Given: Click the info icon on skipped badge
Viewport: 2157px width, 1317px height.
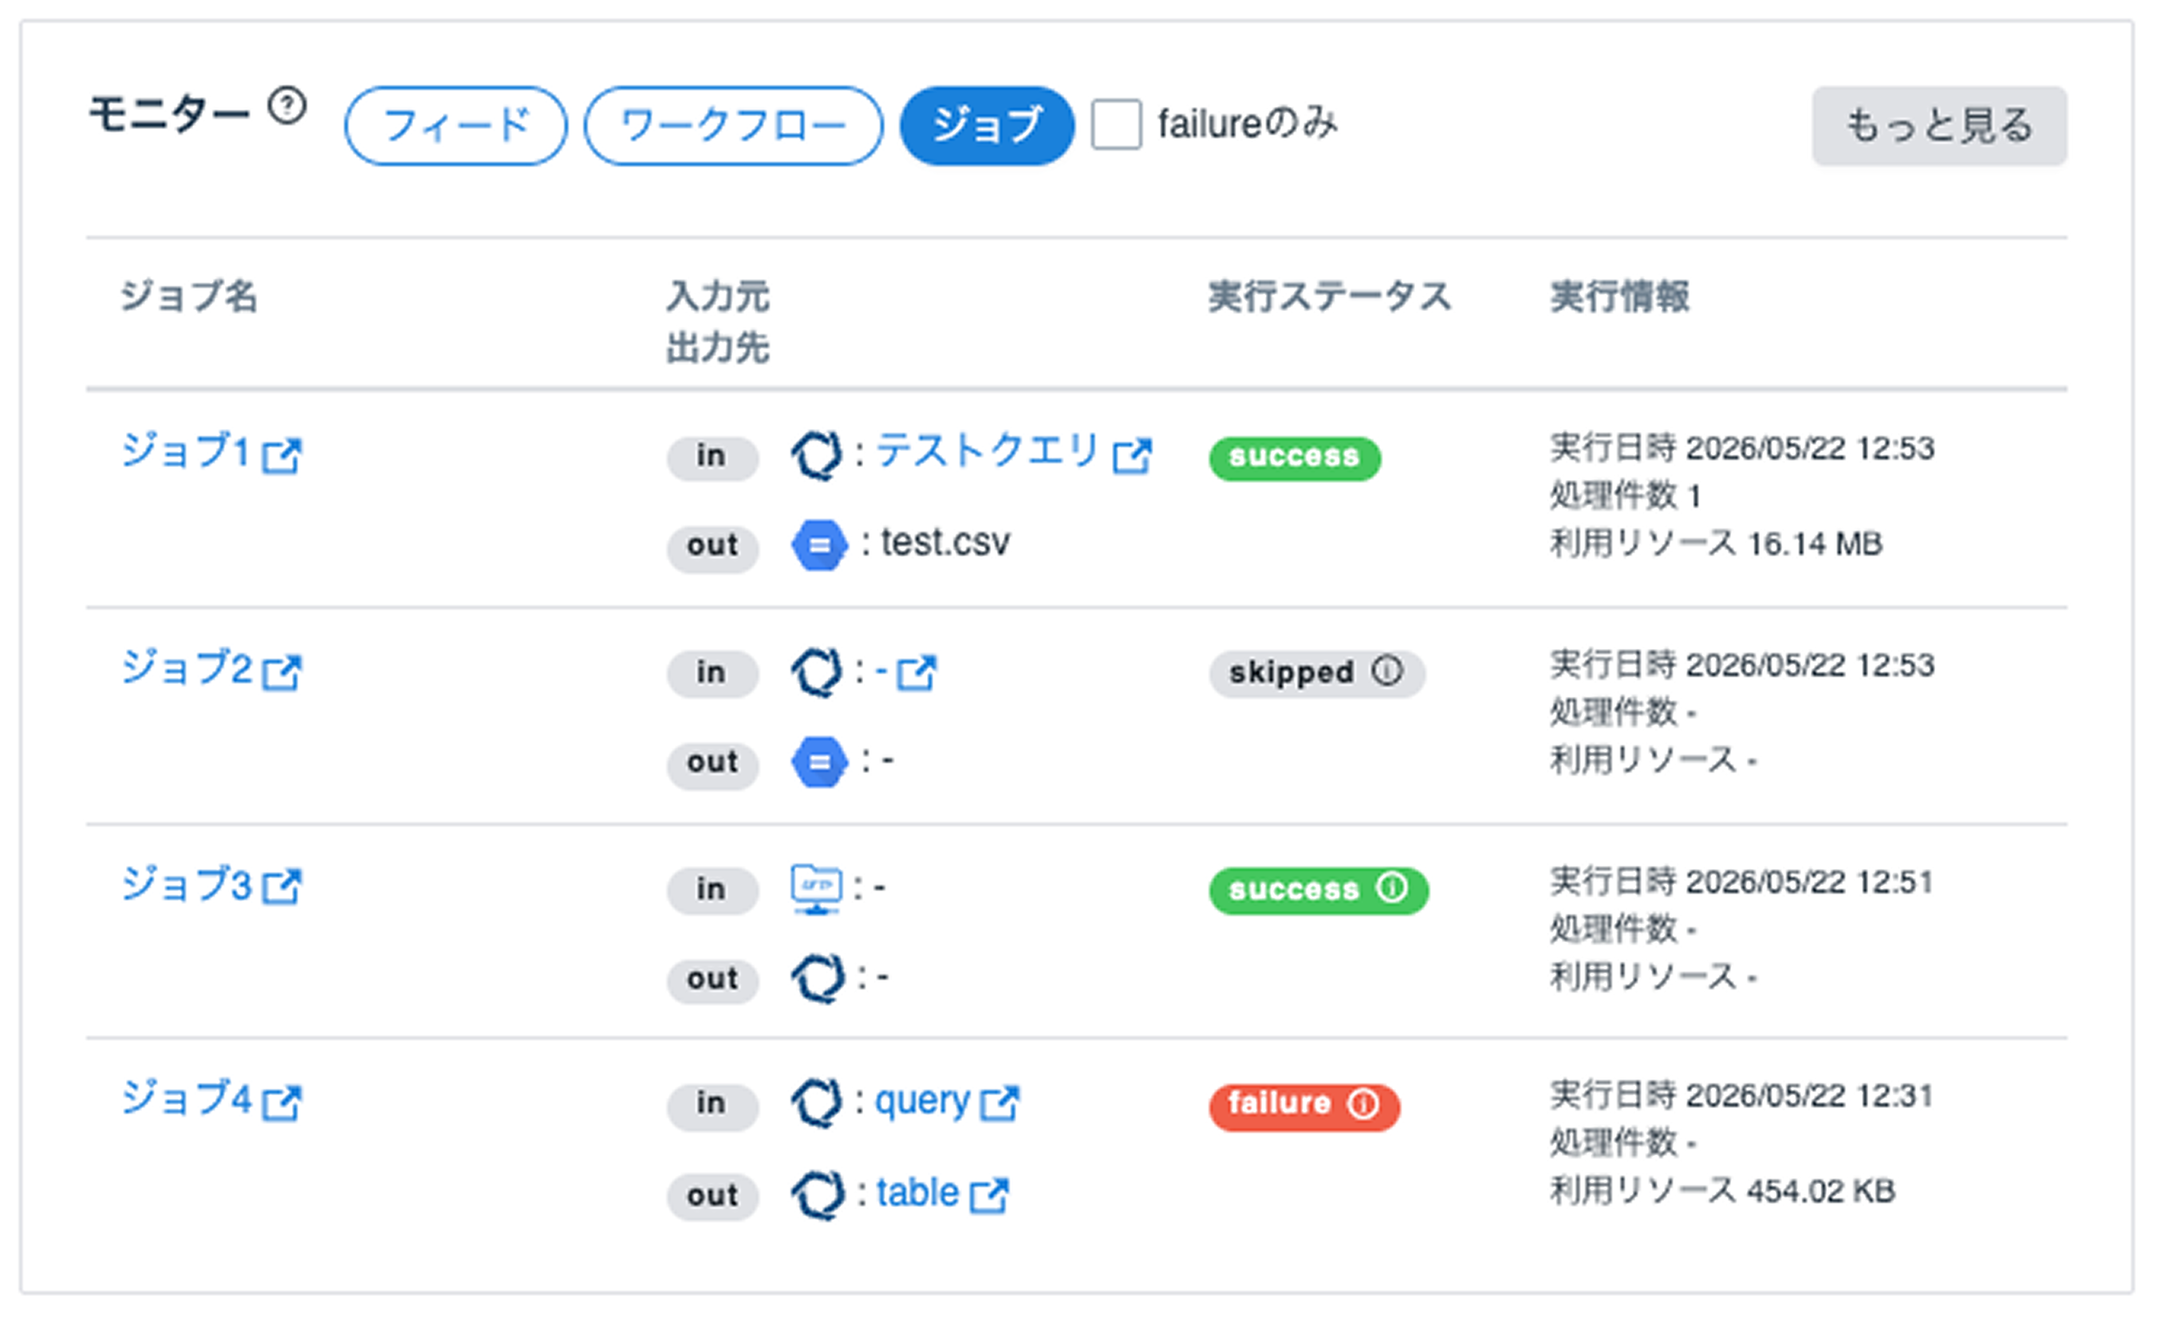Looking at the screenshot, I should pos(1386,671).
